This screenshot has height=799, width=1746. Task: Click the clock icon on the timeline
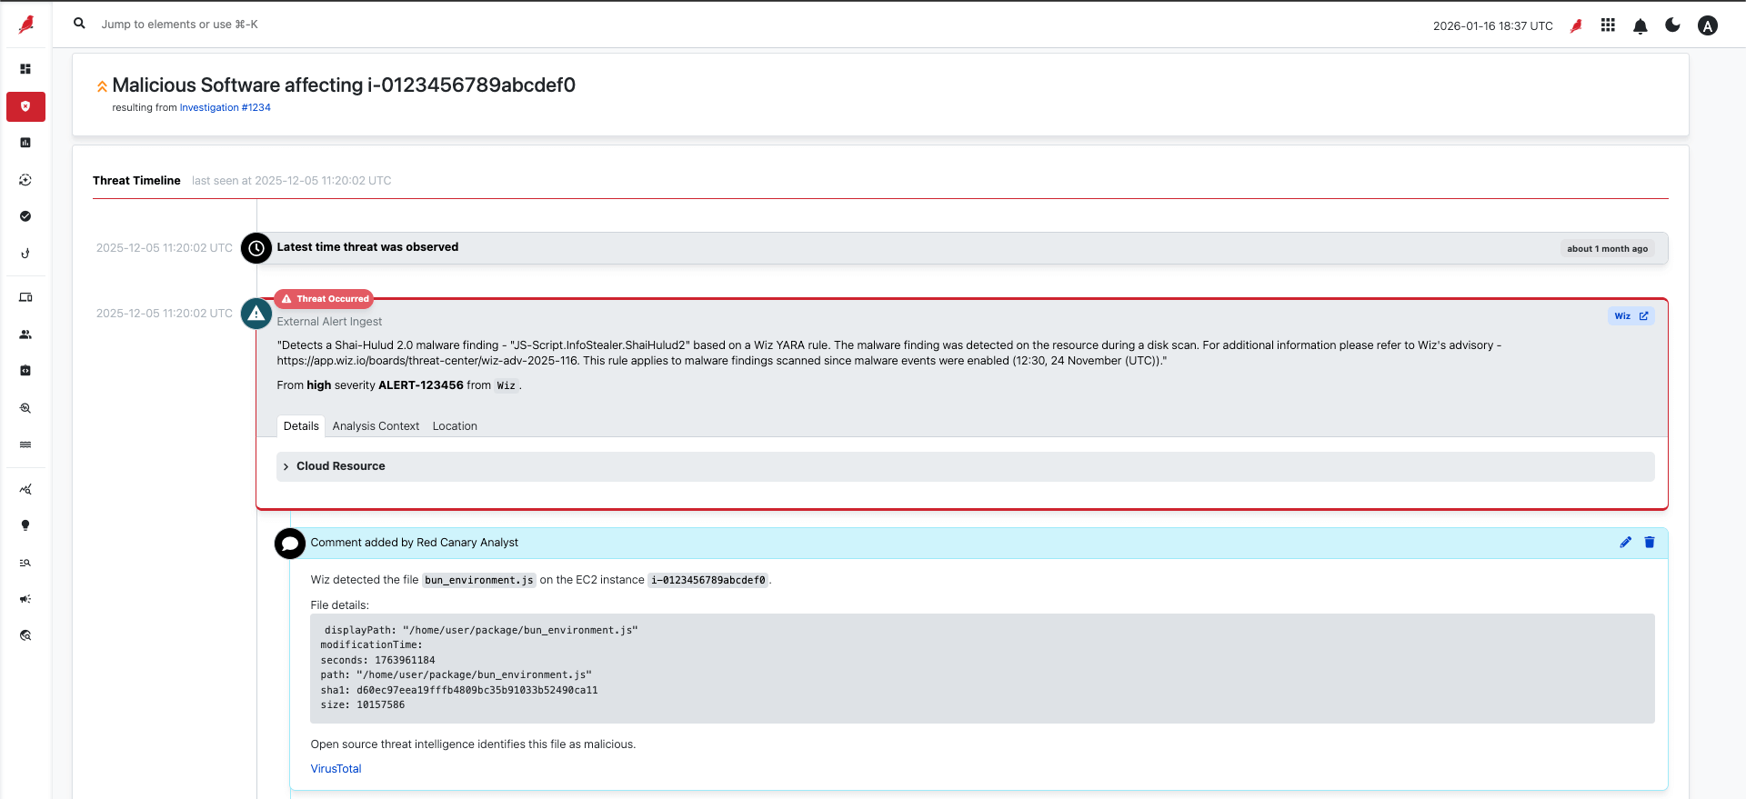click(x=256, y=248)
